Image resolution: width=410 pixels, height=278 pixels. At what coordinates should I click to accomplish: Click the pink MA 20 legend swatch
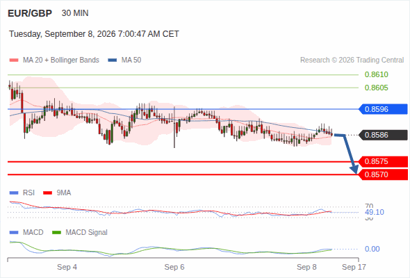[x=14, y=60]
